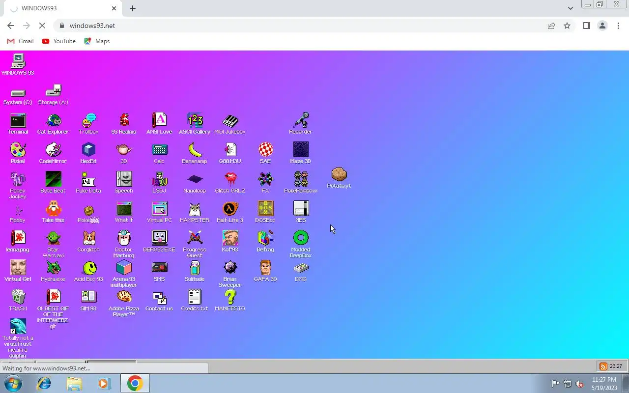Launch Hydra.exe dragon icon
The width and height of the screenshot is (629, 393).
coord(53,271)
